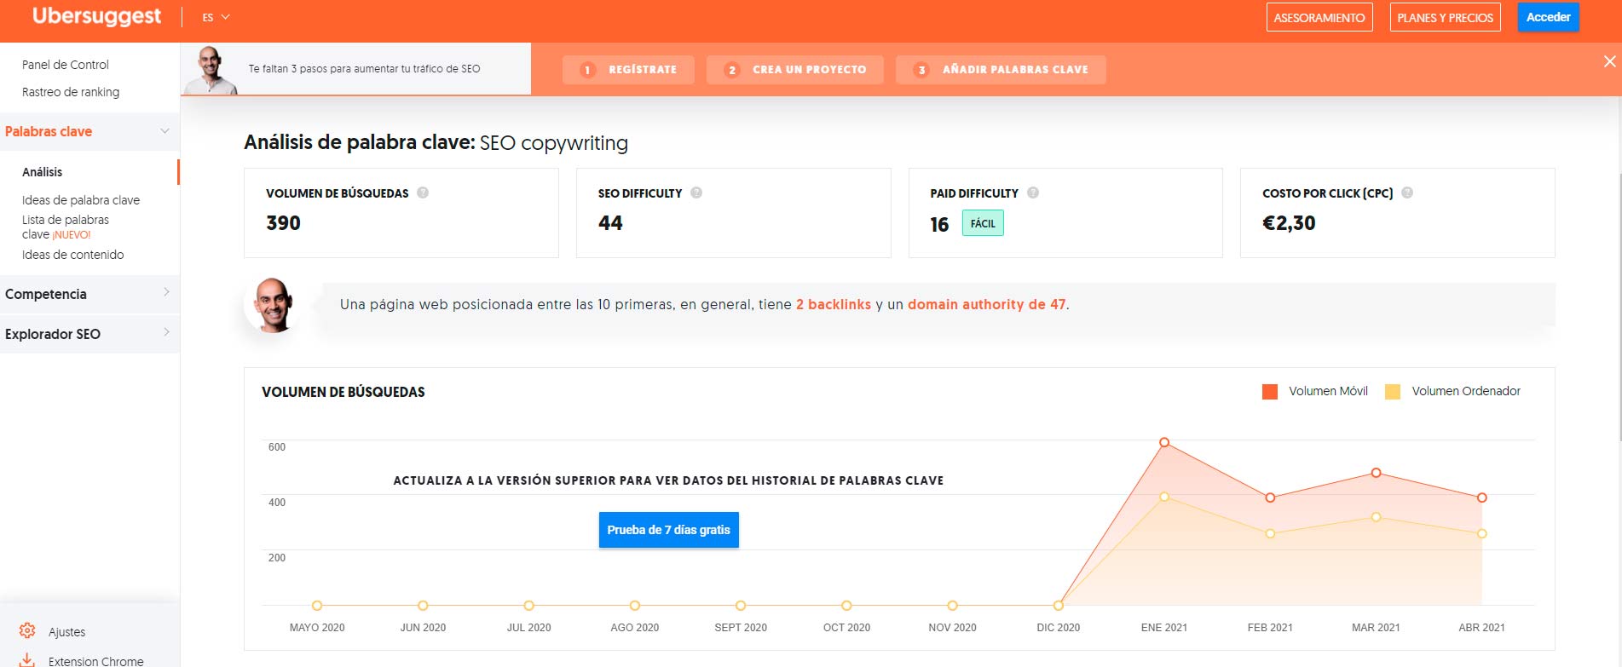Open Ideas de contenido

click(x=73, y=255)
